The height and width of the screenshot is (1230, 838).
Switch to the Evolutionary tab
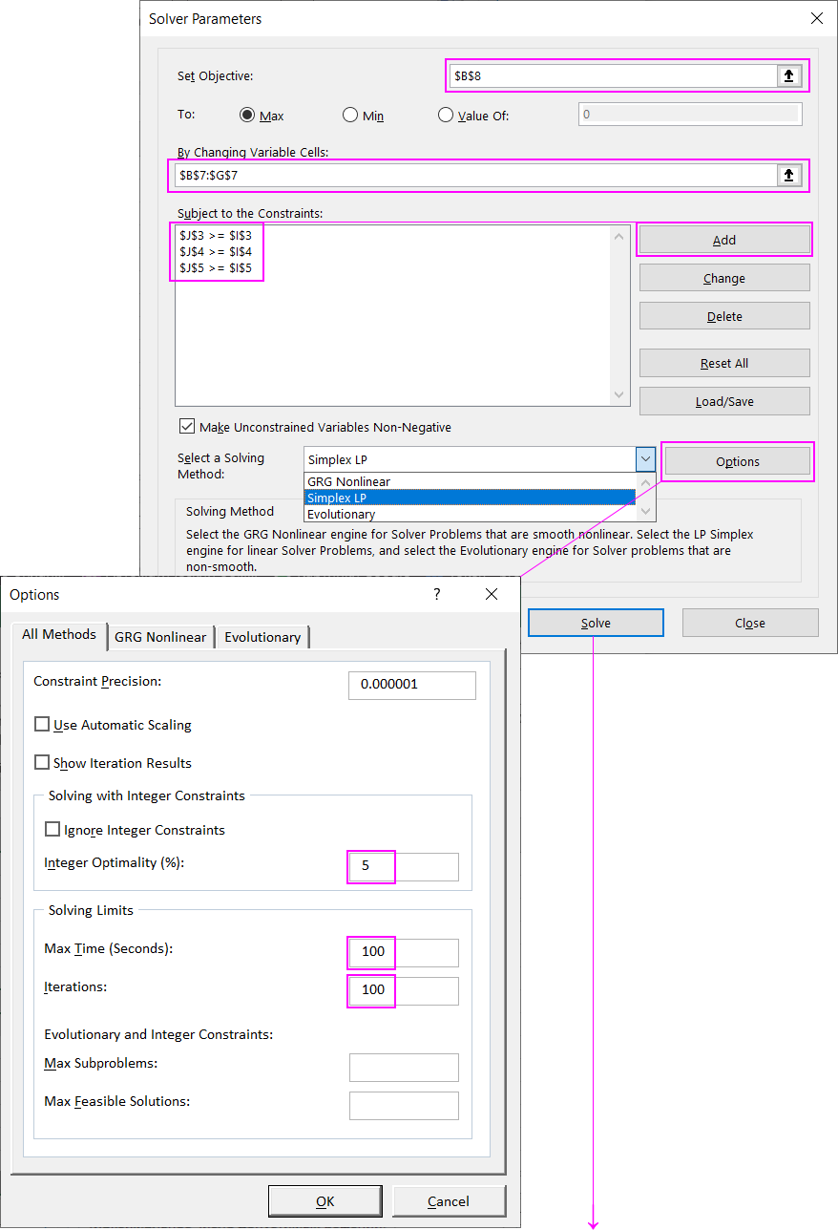click(x=262, y=637)
